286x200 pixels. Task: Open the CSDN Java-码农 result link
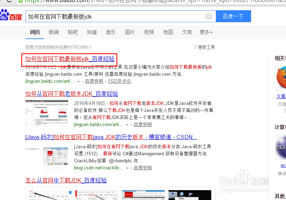click(x=111, y=137)
